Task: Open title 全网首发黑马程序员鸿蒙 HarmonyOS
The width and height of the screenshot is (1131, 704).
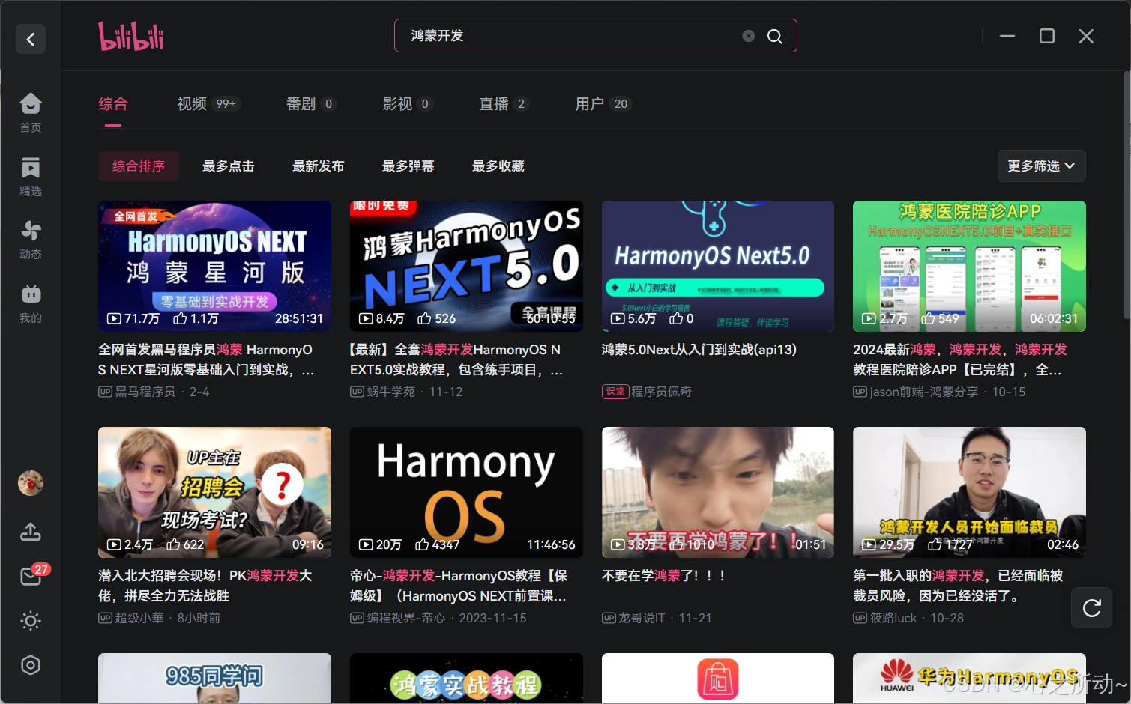Action: pos(206,359)
